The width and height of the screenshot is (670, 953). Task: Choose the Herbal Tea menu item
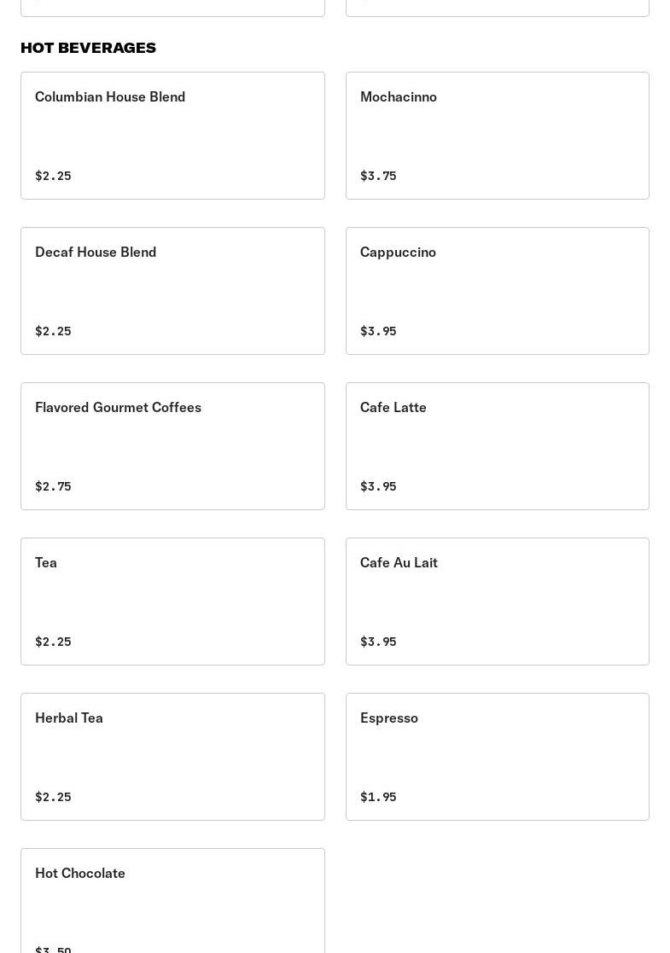point(172,757)
